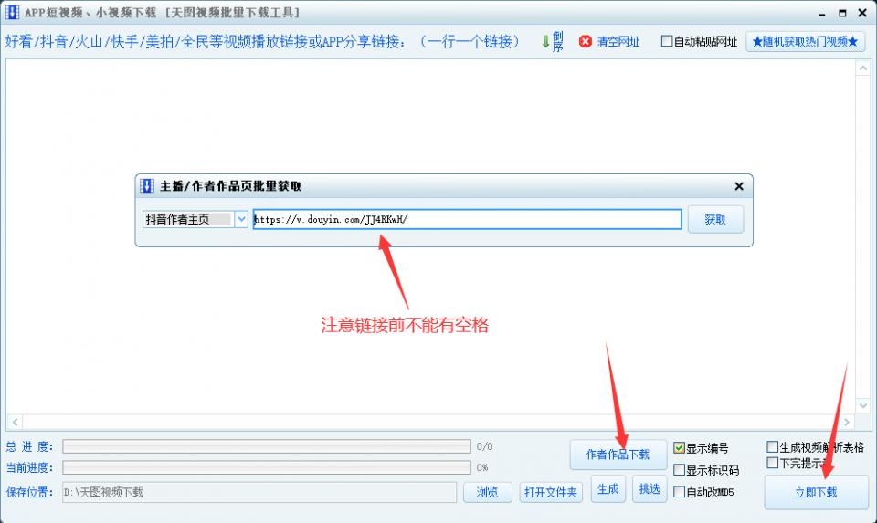Enable 自动粘贴网址 checkbox

[667, 41]
